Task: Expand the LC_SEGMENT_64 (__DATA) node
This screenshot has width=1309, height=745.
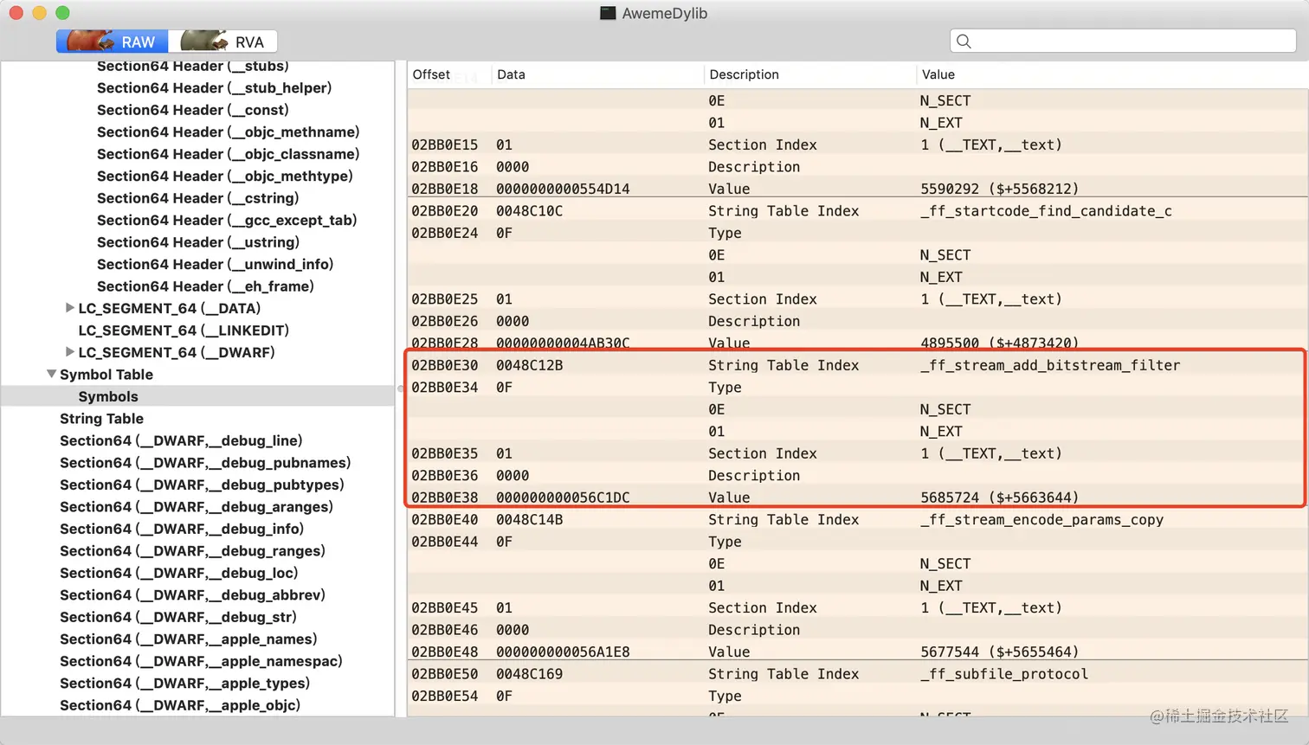Action: point(70,308)
